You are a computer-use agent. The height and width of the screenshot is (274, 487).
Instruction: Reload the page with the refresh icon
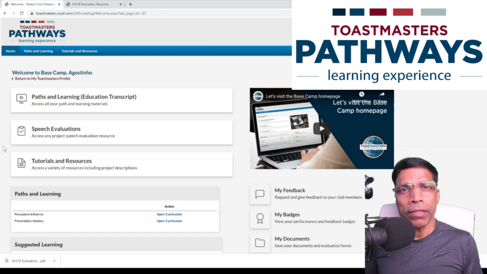coord(22,13)
